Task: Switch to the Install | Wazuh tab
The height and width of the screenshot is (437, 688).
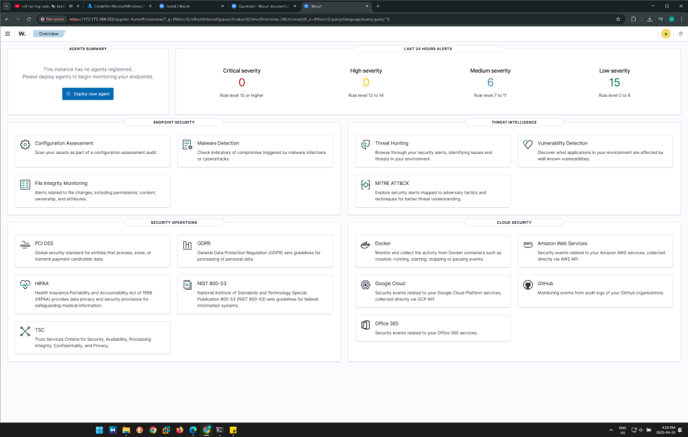Action: 191,6
